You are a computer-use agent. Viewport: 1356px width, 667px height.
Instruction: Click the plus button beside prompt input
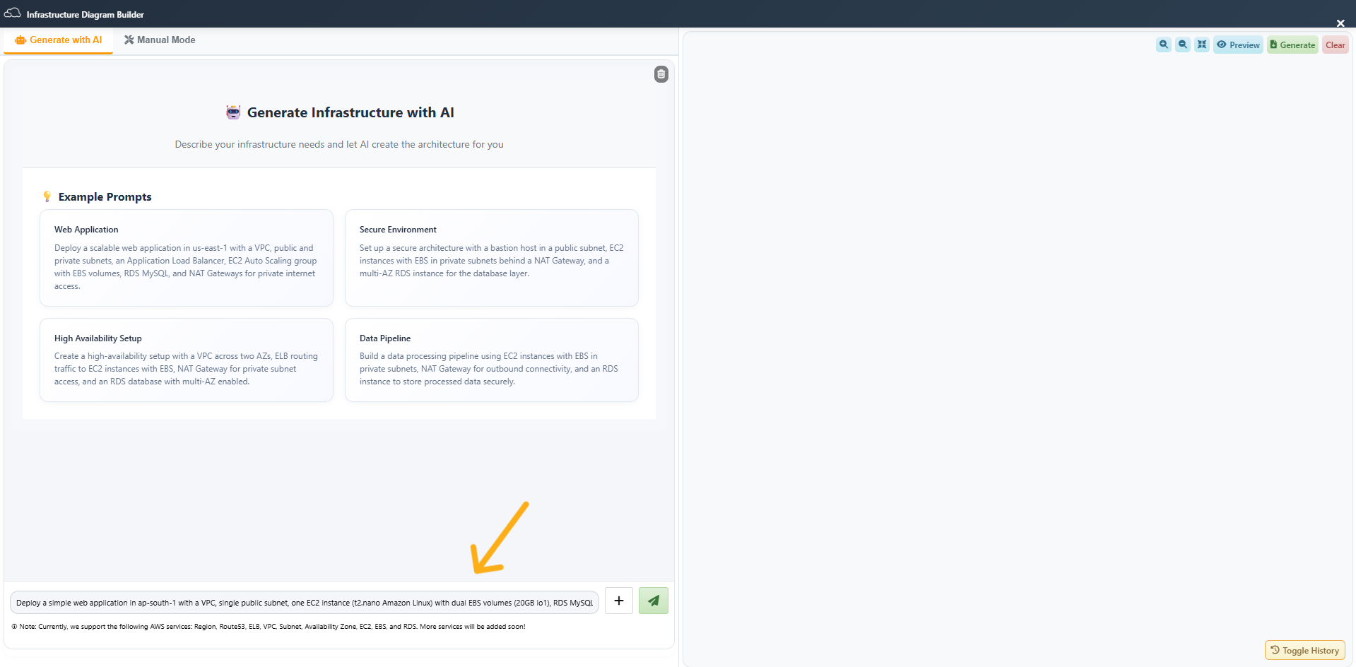619,601
